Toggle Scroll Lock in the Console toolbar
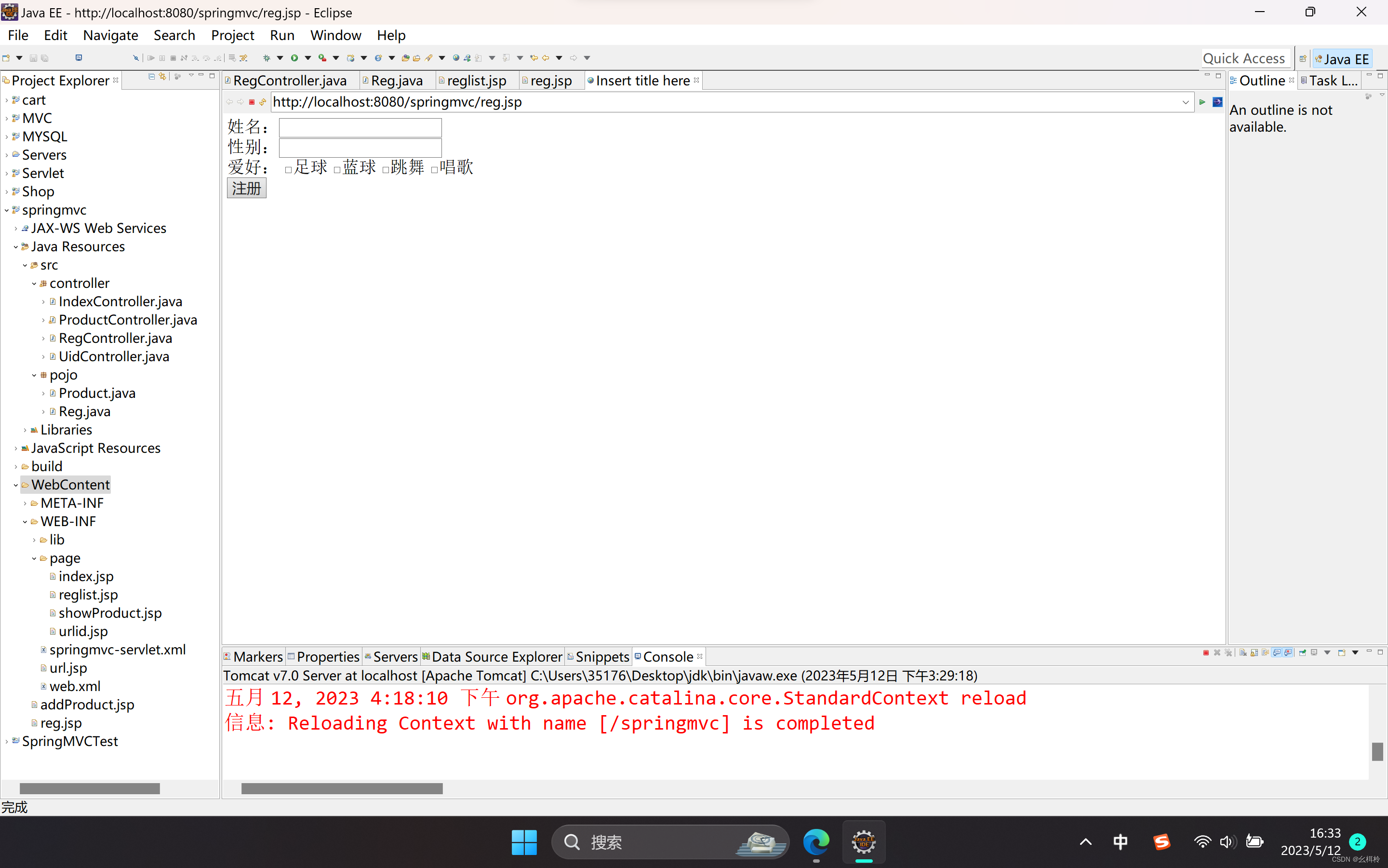 [x=1255, y=653]
